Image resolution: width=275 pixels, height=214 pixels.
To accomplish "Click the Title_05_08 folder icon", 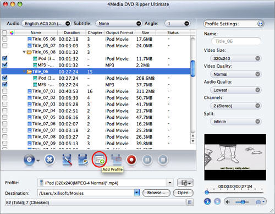I will coord(29,52).
